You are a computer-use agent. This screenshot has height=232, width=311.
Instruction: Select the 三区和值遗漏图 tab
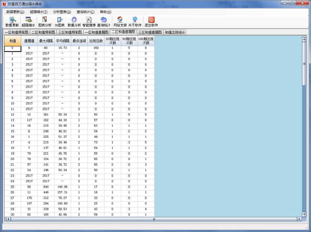150,32
